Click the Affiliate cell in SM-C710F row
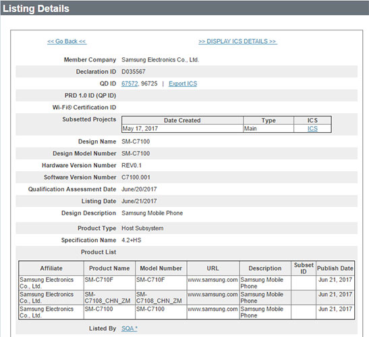This screenshot has width=369, height=337. 51,283
